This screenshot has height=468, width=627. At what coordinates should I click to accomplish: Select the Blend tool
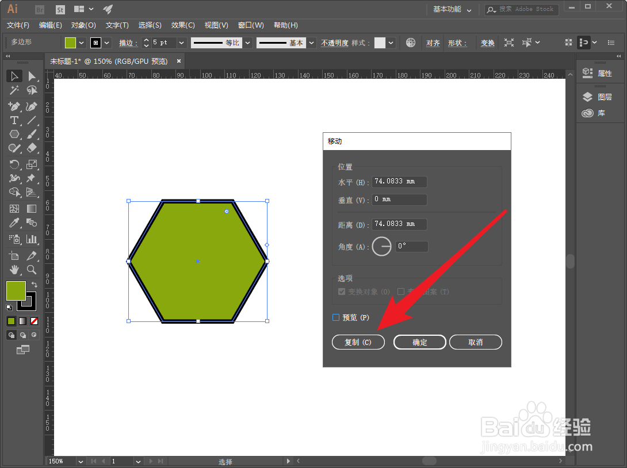tap(32, 223)
